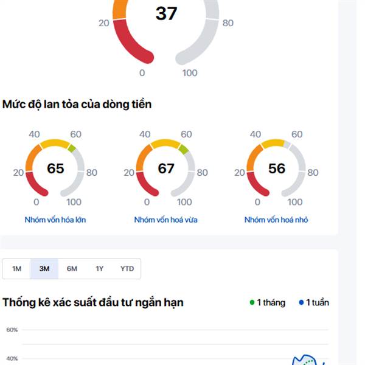The height and width of the screenshot is (365, 365).
Task: Click the main gauge value 37
Action: click(166, 13)
